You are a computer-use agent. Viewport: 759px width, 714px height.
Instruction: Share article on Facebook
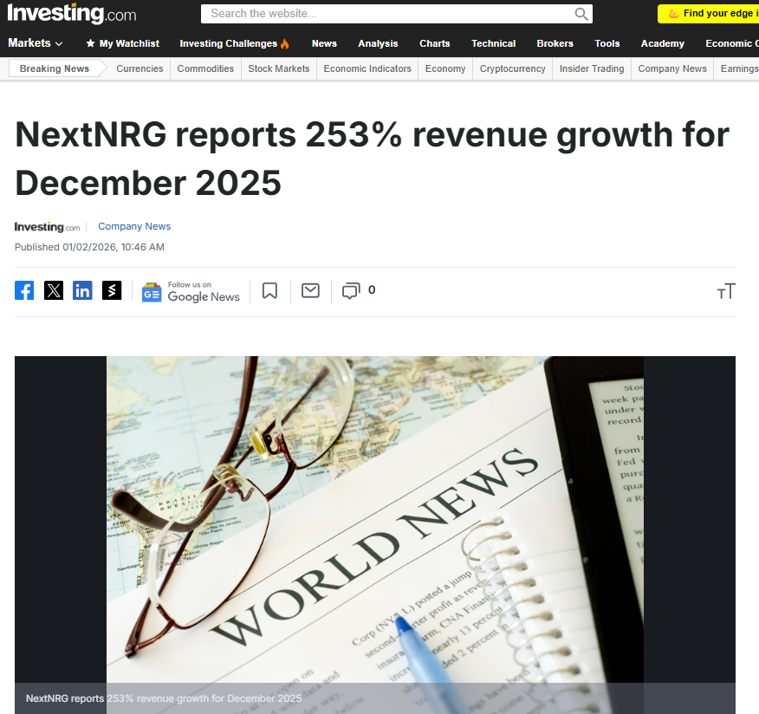(x=24, y=290)
